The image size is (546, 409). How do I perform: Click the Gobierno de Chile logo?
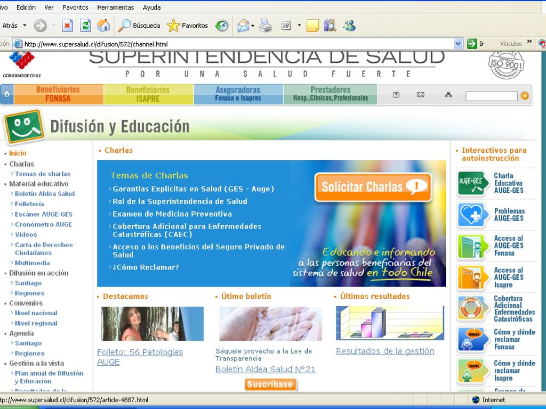click(x=22, y=64)
